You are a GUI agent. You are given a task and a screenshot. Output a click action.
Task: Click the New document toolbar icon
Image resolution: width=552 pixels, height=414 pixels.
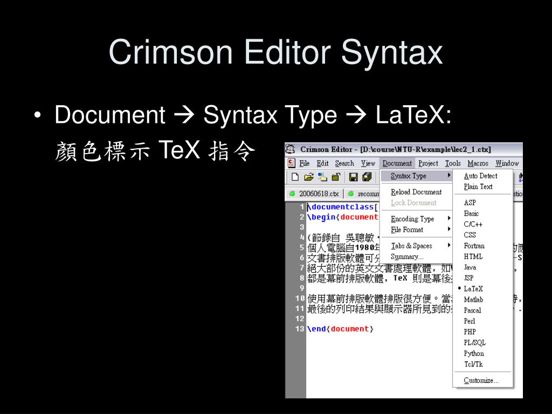295,177
